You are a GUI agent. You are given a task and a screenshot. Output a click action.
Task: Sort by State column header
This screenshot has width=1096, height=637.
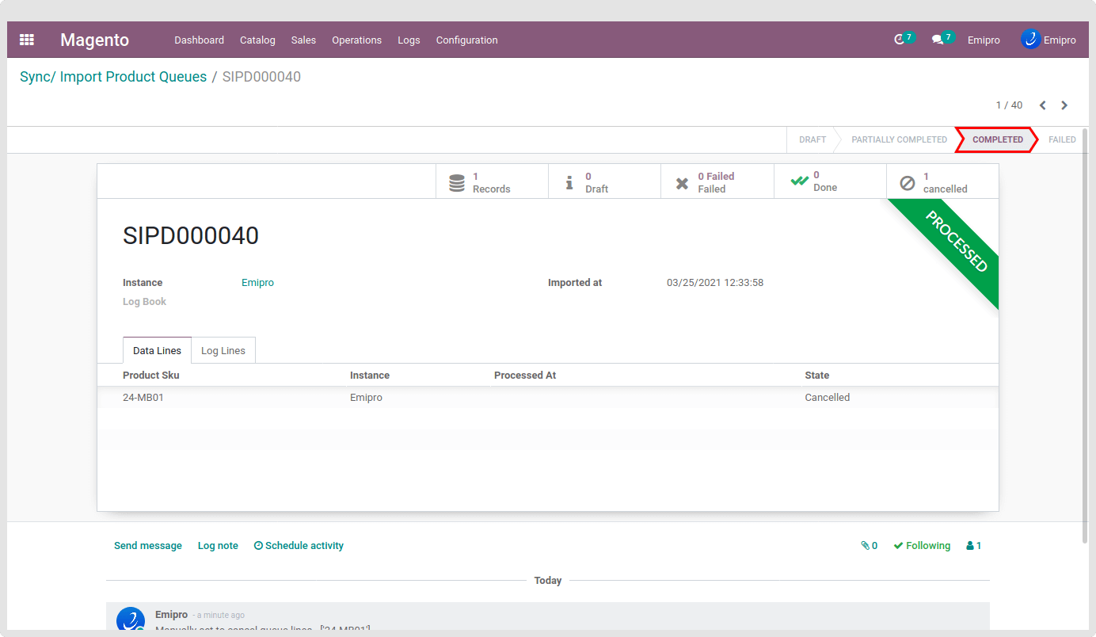[x=817, y=375]
